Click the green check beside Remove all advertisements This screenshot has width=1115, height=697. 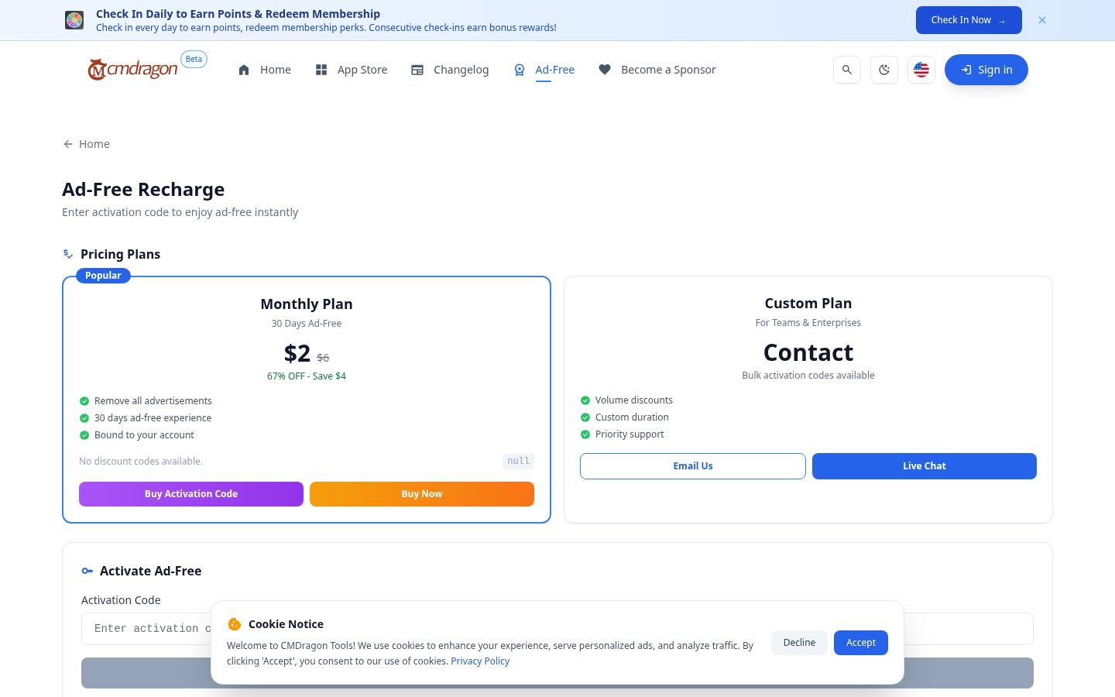pyautogui.click(x=84, y=401)
